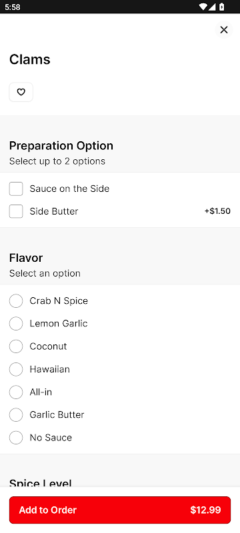Favorite Clams with the heart icon
Viewport: 240px width, 533px height.
click(x=21, y=92)
